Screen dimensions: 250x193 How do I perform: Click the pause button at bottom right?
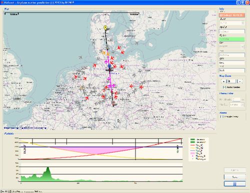pos(234,184)
